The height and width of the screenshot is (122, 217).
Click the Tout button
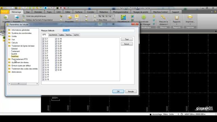click(x=127, y=39)
